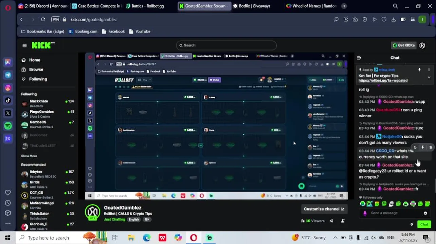Open the snapshot camera tool in address bar
The width and height of the screenshot is (436, 244).
[x=355, y=19]
